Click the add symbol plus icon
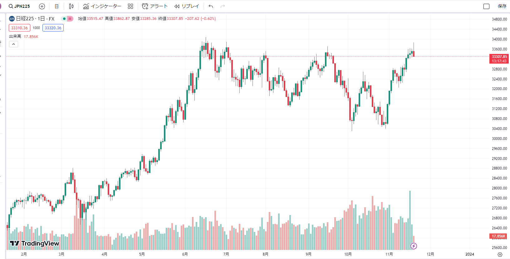This screenshot has width=510, height=259. 42,6
